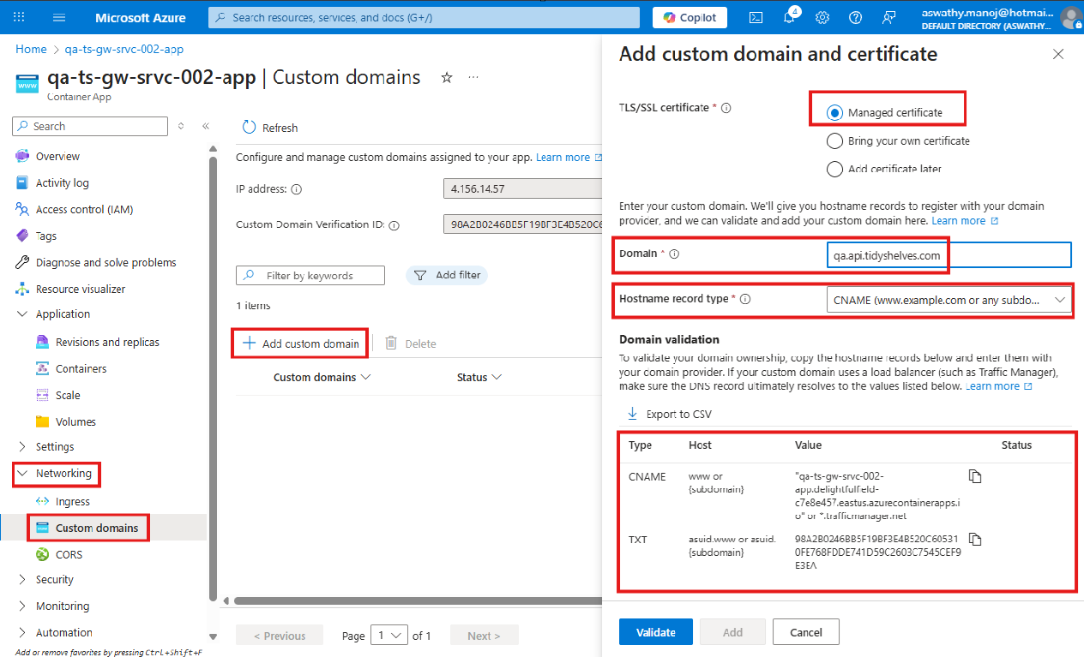1084x657 pixels.
Task: Click the top search resources bar
Action: pyautogui.click(x=425, y=17)
